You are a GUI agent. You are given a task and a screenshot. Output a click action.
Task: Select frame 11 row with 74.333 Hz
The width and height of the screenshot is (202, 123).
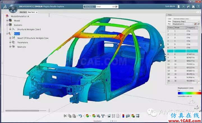(183, 64)
